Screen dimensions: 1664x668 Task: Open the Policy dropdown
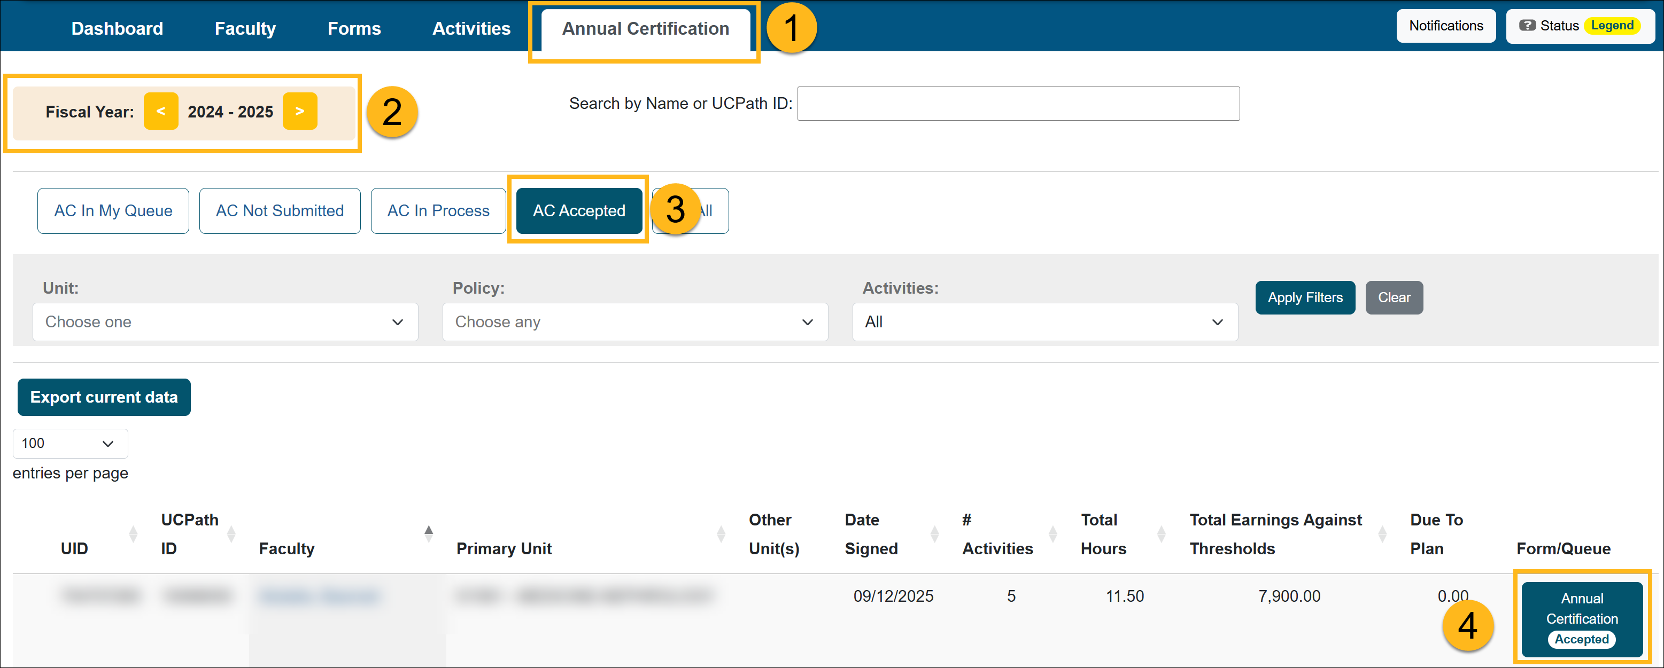pyautogui.click(x=635, y=321)
